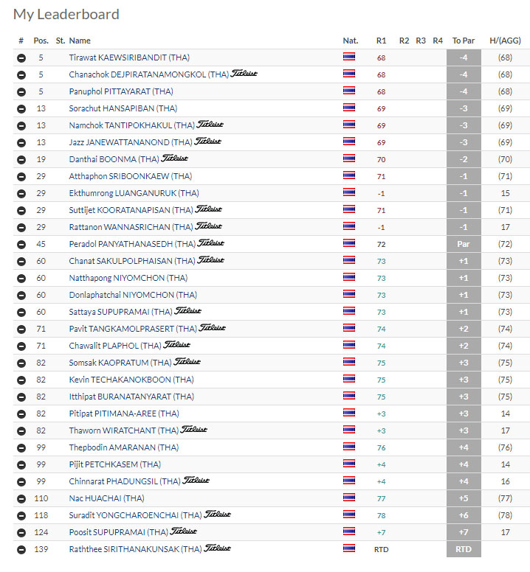Click minus icon beside Danthai BOONMA
Screen dimensions: 530x572
pos(21,159)
